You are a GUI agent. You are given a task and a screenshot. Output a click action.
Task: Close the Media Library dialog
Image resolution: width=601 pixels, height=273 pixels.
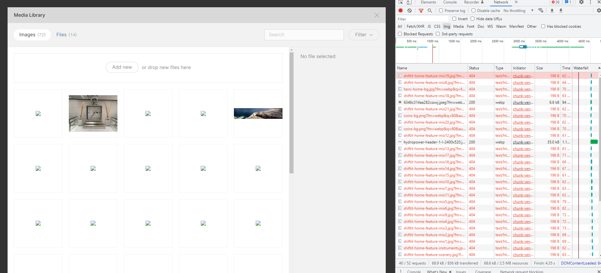(377, 15)
